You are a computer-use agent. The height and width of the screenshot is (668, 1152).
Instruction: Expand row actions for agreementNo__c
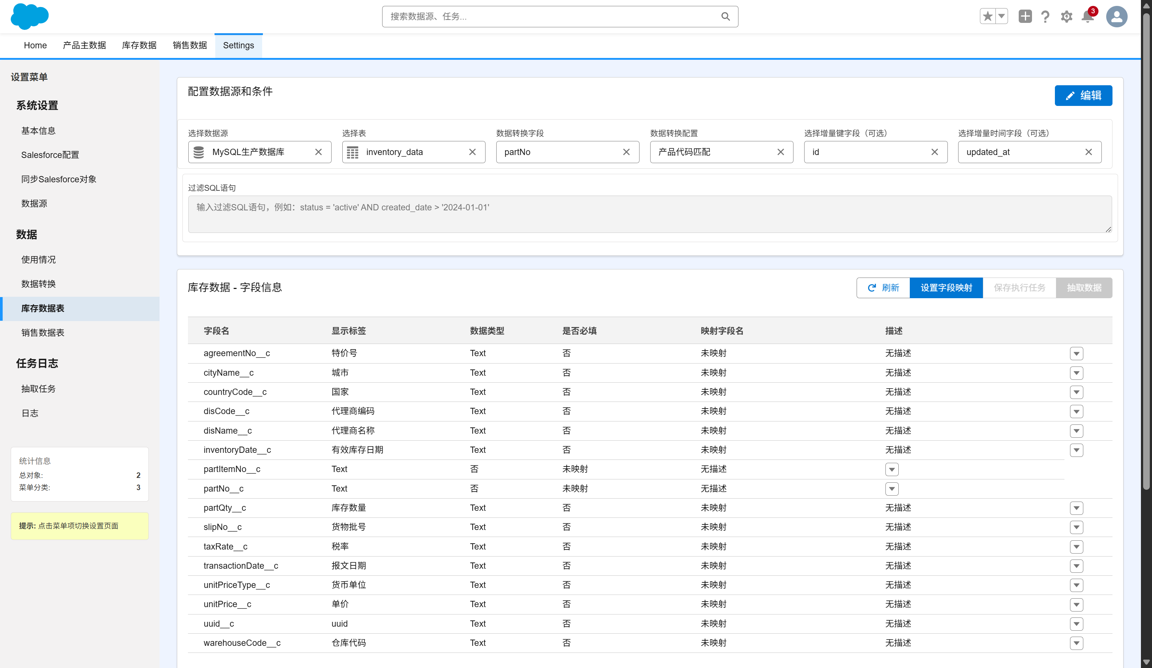click(x=1076, y=354)
